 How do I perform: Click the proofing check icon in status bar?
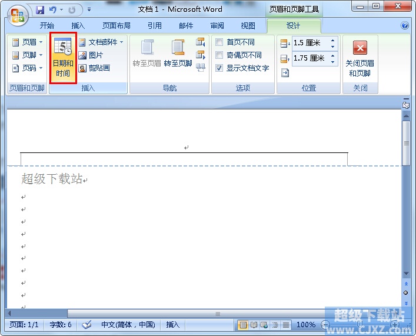click(x=86, y=325)
